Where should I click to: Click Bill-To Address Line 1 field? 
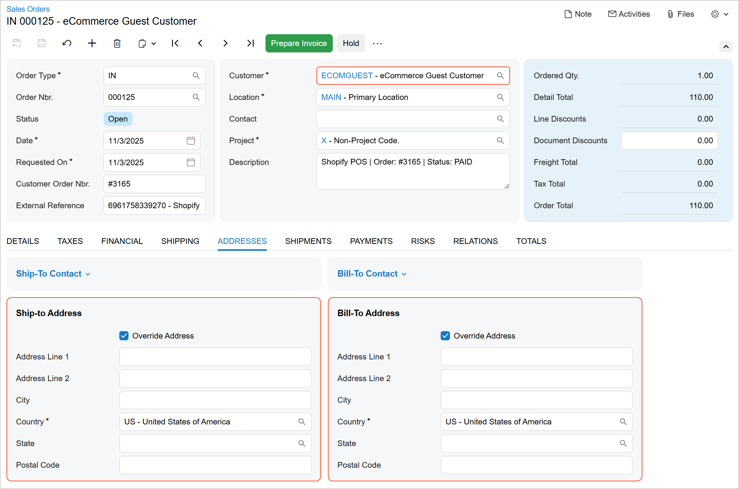[537, 357]
